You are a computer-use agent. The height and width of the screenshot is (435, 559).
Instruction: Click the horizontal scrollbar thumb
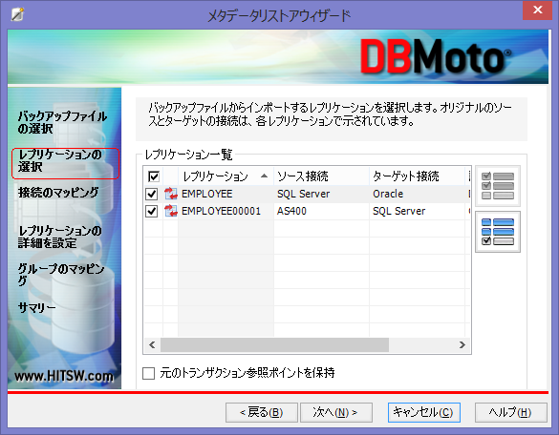[274, 345]
